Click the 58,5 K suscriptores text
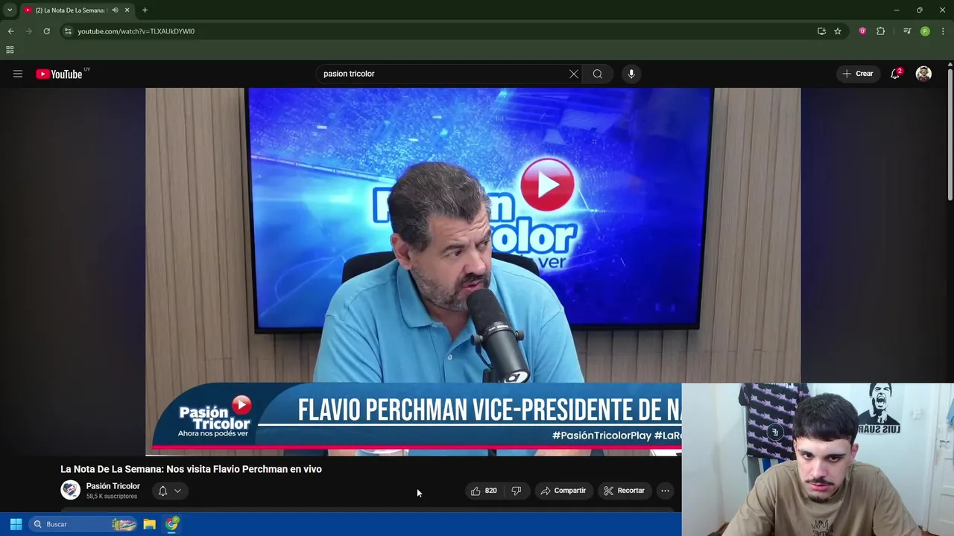This screenshot has width=954, height=536. [112, 497]
